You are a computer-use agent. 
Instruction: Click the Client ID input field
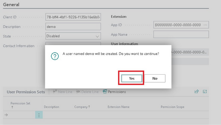[73, 17]
